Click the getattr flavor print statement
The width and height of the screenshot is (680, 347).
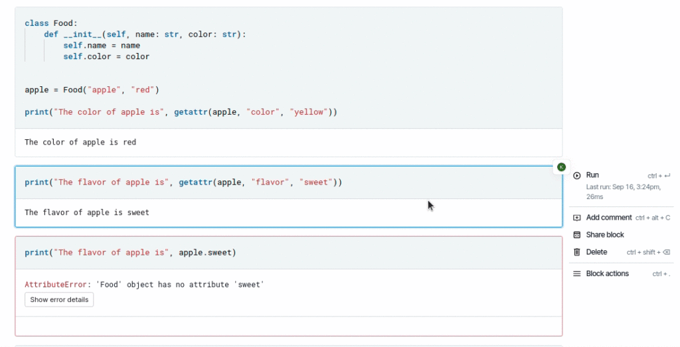(x=183, y=182)
